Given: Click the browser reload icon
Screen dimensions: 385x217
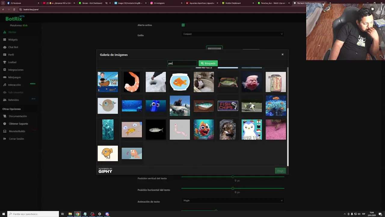Looking at the screenshot, I should click(14, 9).
